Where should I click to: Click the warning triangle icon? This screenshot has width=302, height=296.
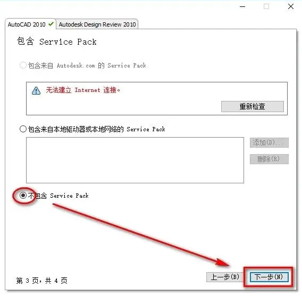coord(36,91)
